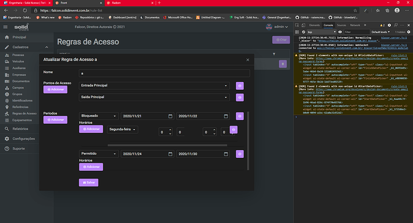413x223 pixels.
Task: Click the horizontal scrollbar under the Segunda-feira schedule row
Action: (x=167, y=145)
